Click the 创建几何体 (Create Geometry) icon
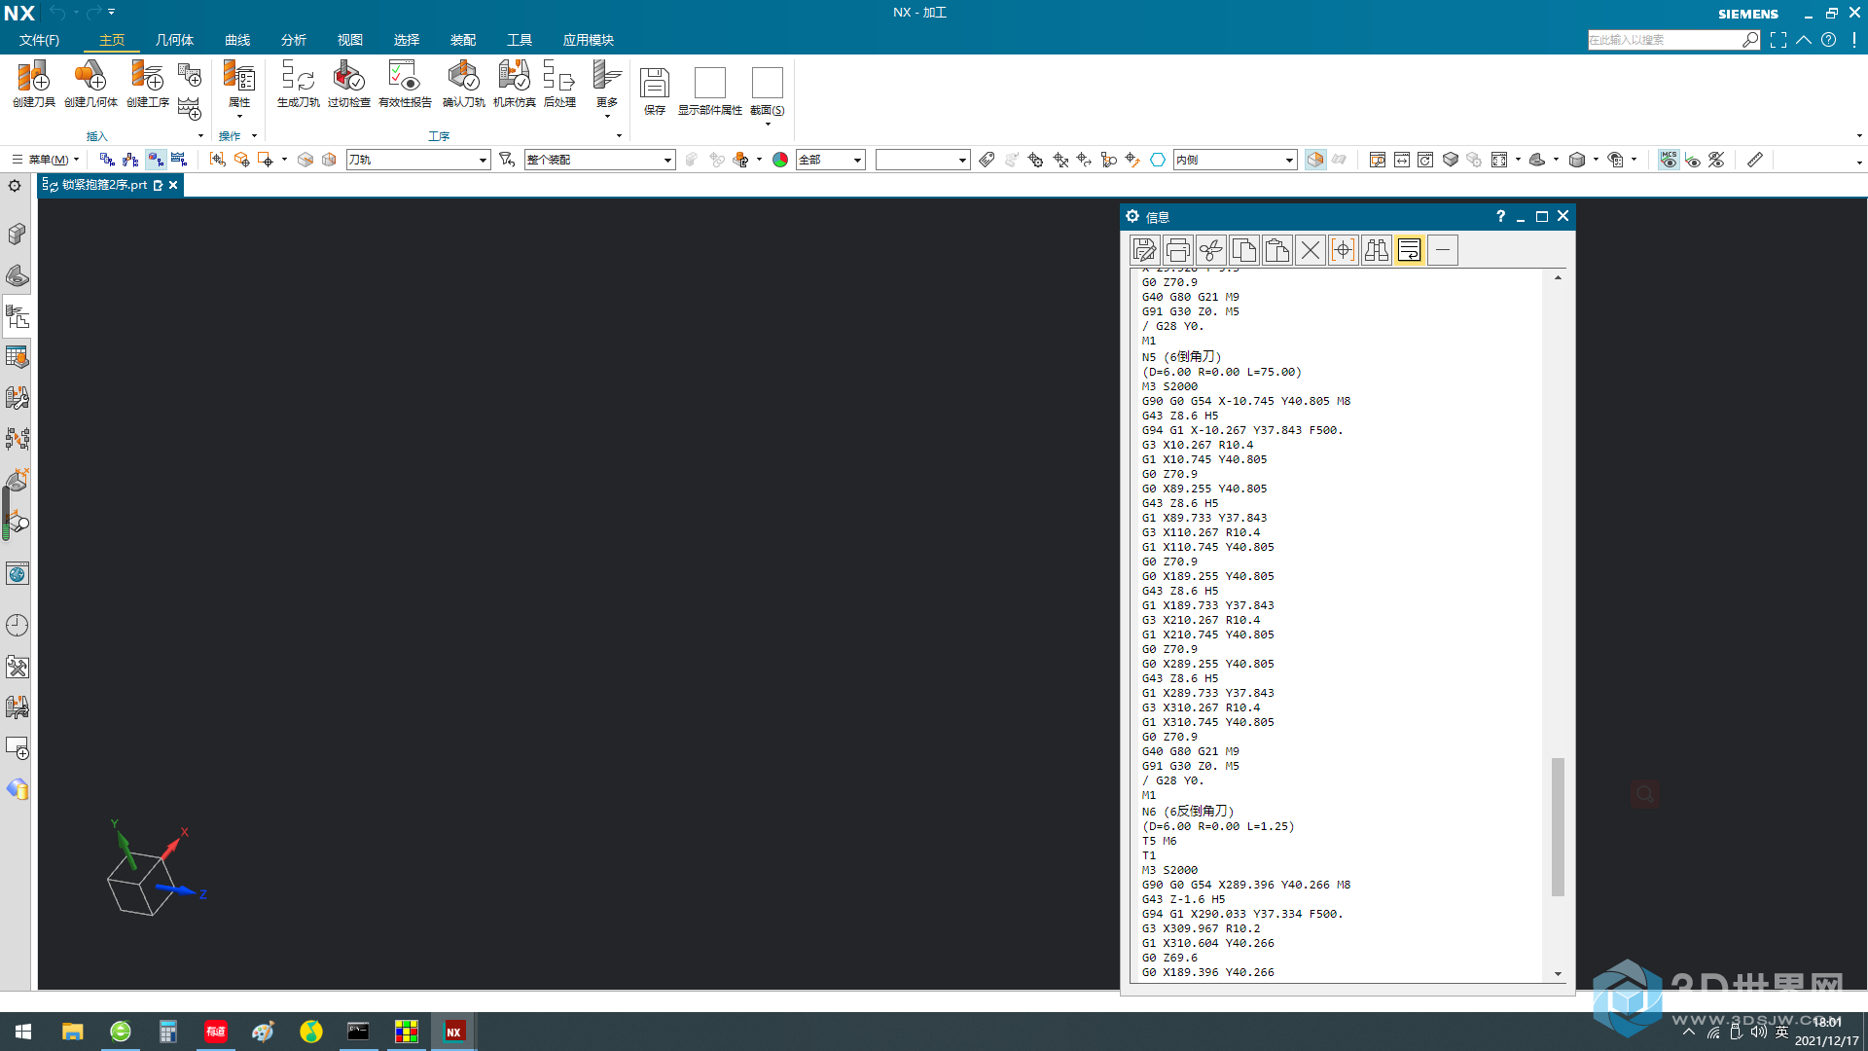The height and width of the screenshot is (1051, 1868). tap(90, 84)
